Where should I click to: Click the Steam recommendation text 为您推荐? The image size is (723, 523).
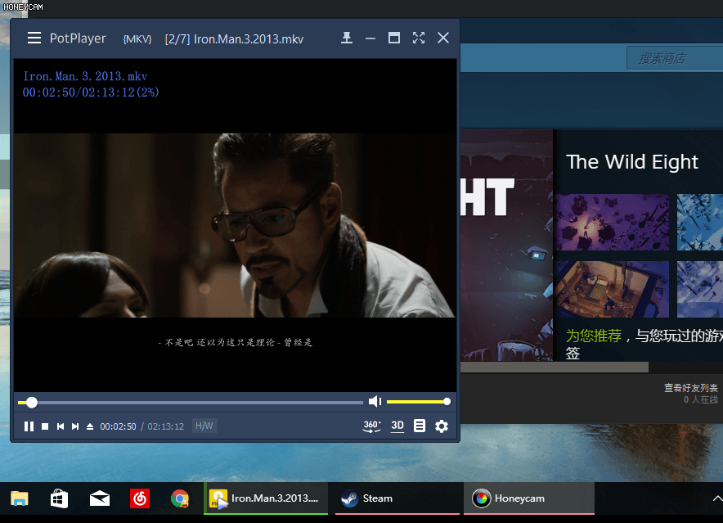tap(594, 336)
